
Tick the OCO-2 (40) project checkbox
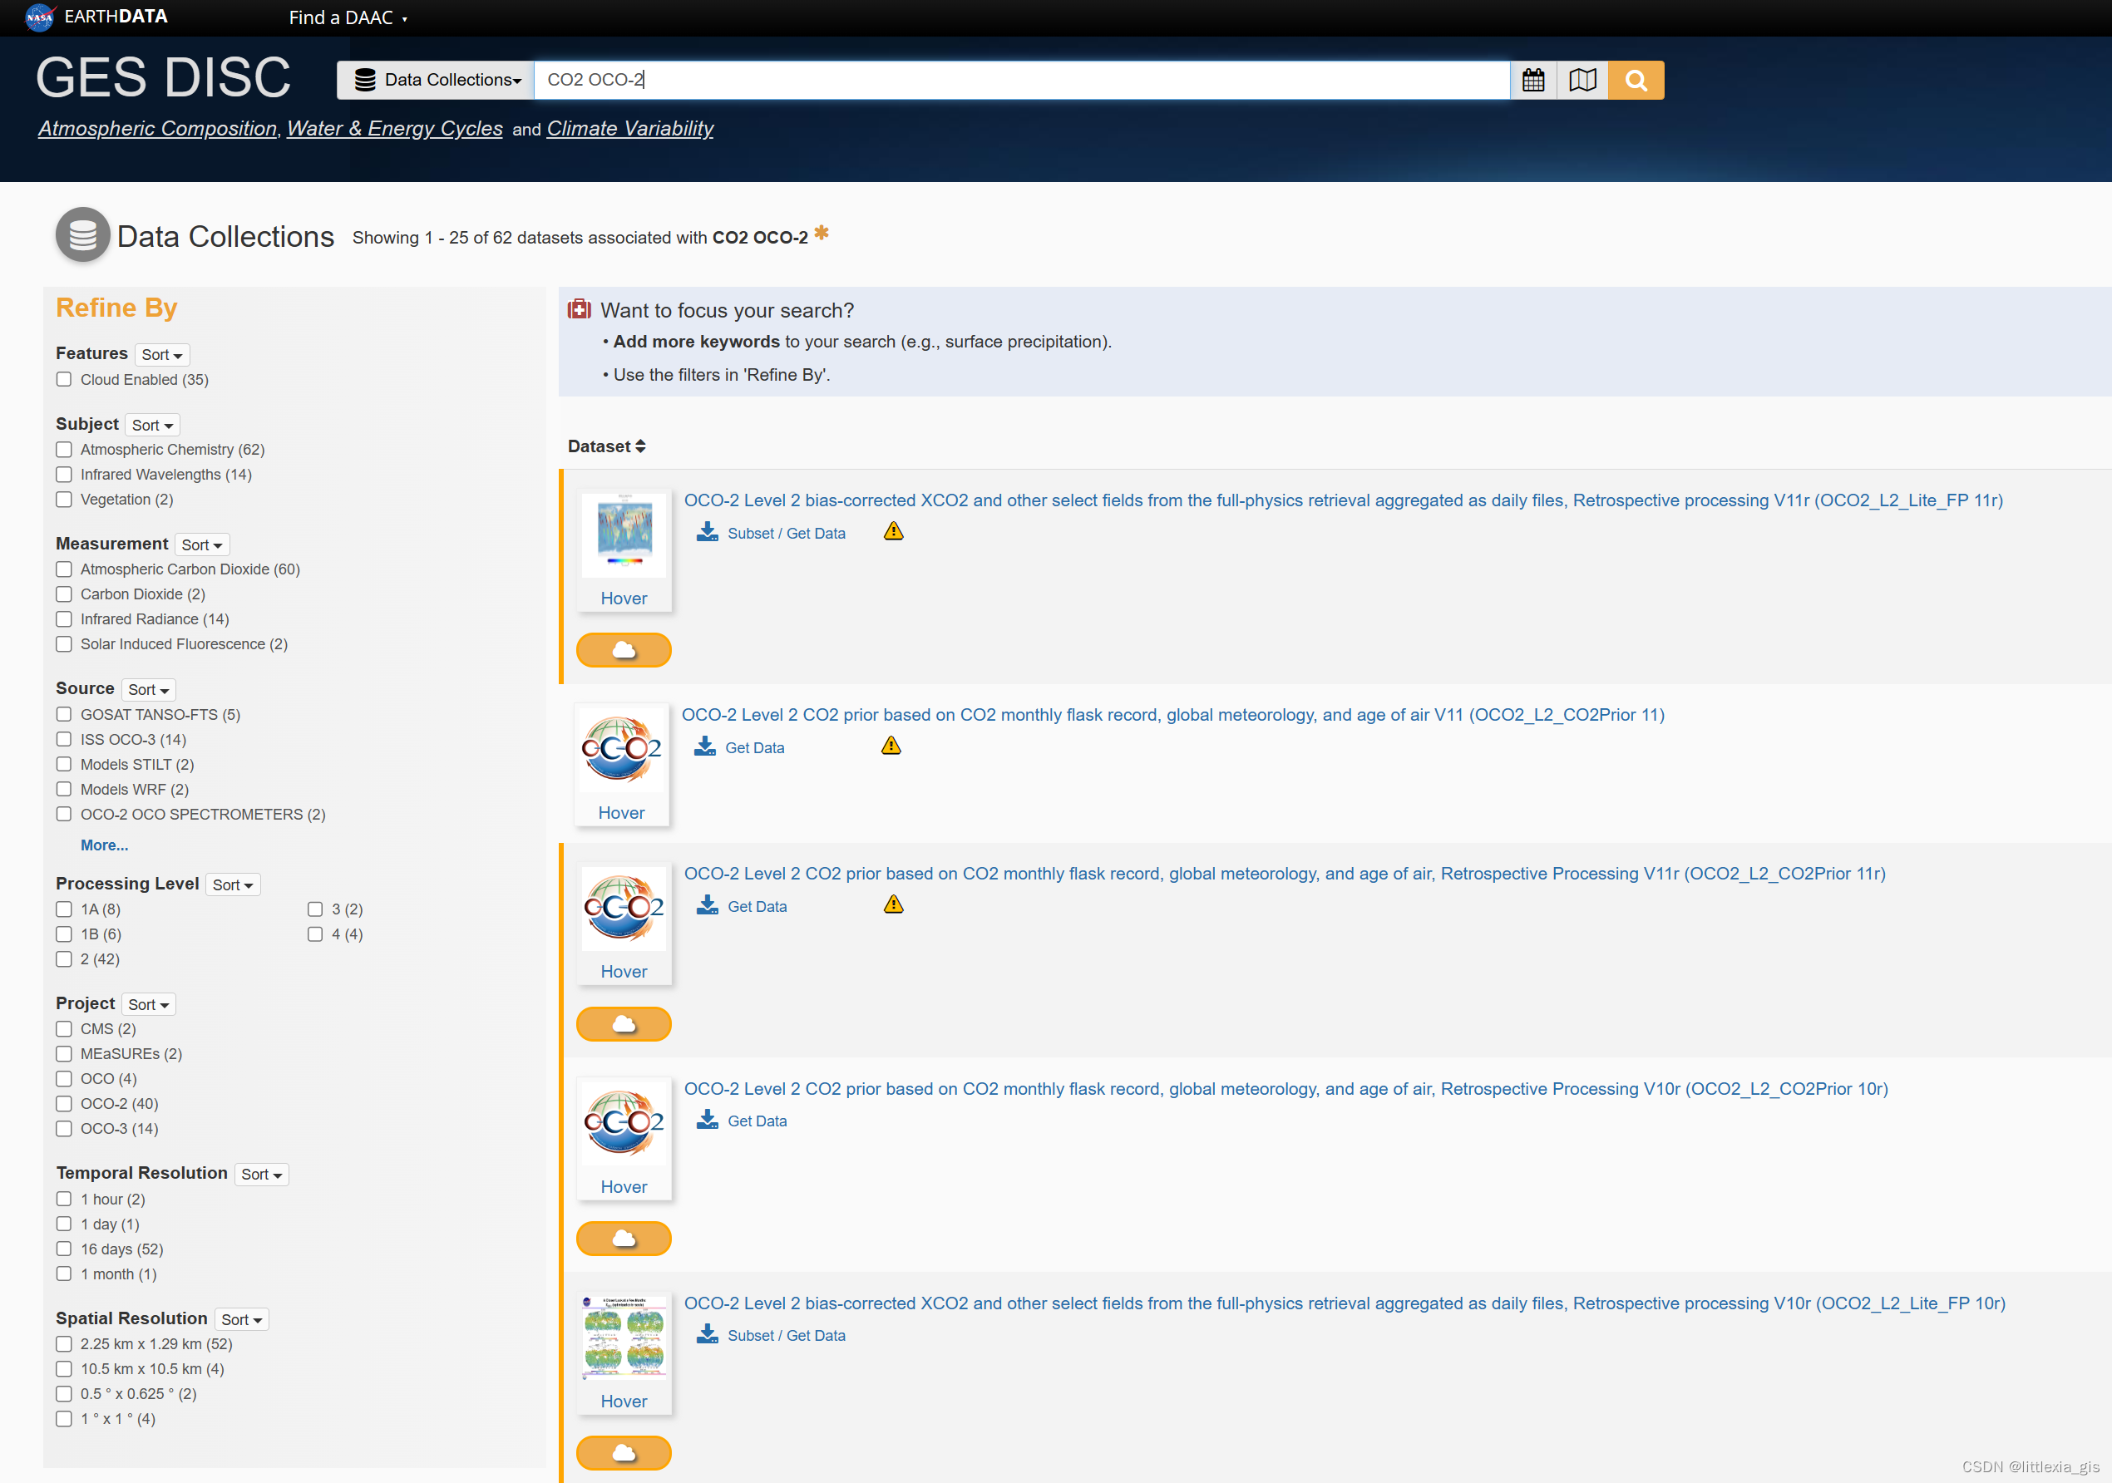click(63, 1103)
